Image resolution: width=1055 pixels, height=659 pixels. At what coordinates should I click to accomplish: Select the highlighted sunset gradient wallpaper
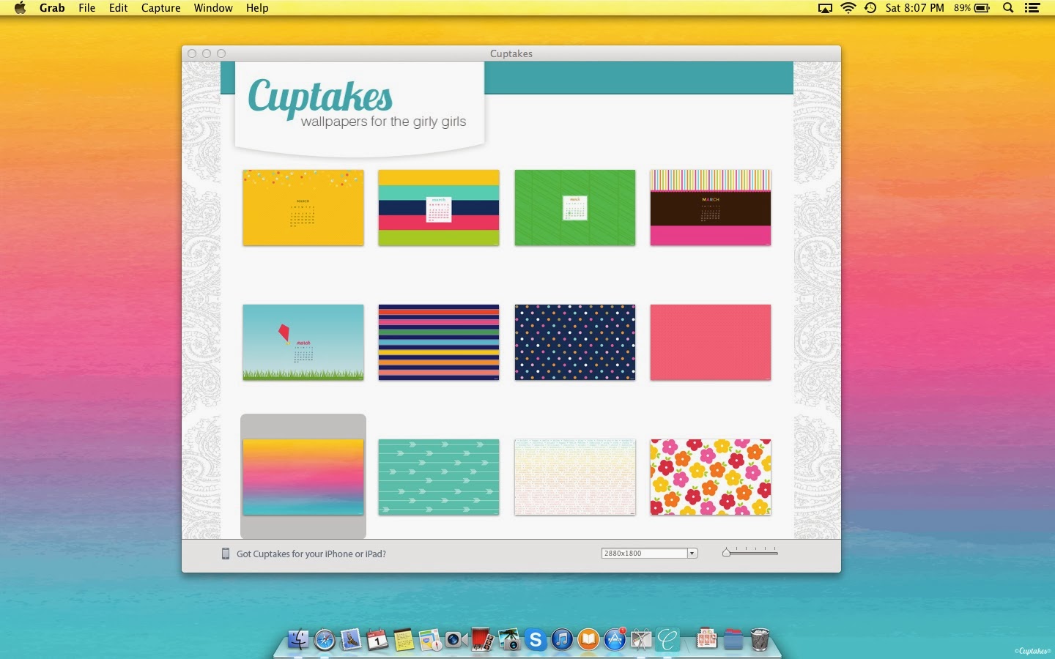coord(303,477)
